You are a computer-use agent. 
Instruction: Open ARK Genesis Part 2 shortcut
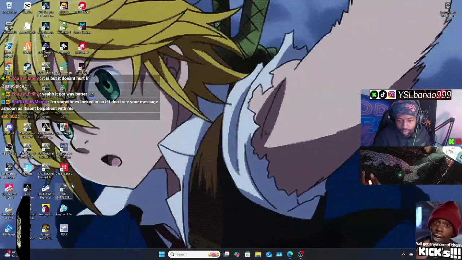pyautogui.click(x=45, y=50)
